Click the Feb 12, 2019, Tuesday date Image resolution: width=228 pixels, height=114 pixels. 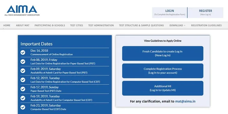coord(45,78)
